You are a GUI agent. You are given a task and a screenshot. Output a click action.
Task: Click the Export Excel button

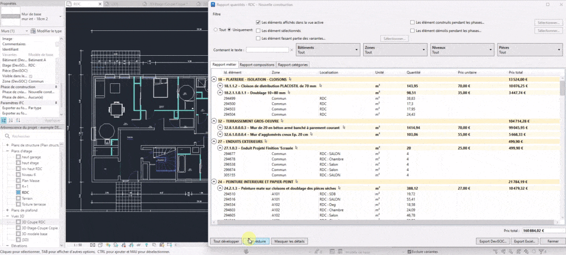(x=526, y=241)
